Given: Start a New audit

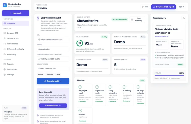Looking at the screenshot, I should click(x=16, y=13).
